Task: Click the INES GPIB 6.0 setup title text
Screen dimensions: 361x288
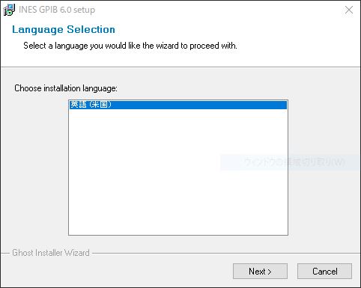Action: [x=57, y=10]
